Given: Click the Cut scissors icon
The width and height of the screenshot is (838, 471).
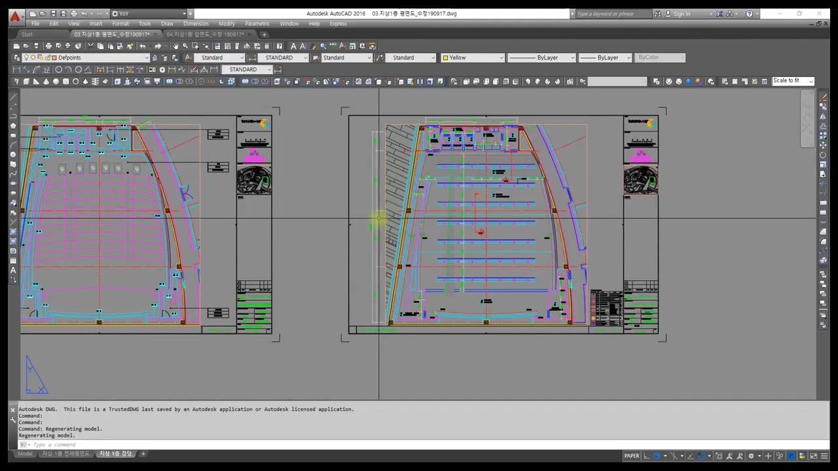Looking at the screenshot, I should coord(91,46).
